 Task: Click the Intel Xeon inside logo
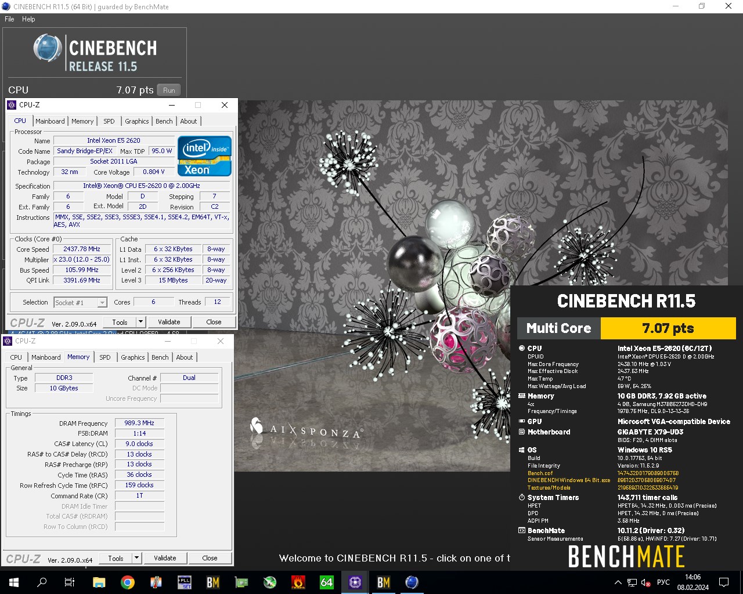[x=204, y=156]
